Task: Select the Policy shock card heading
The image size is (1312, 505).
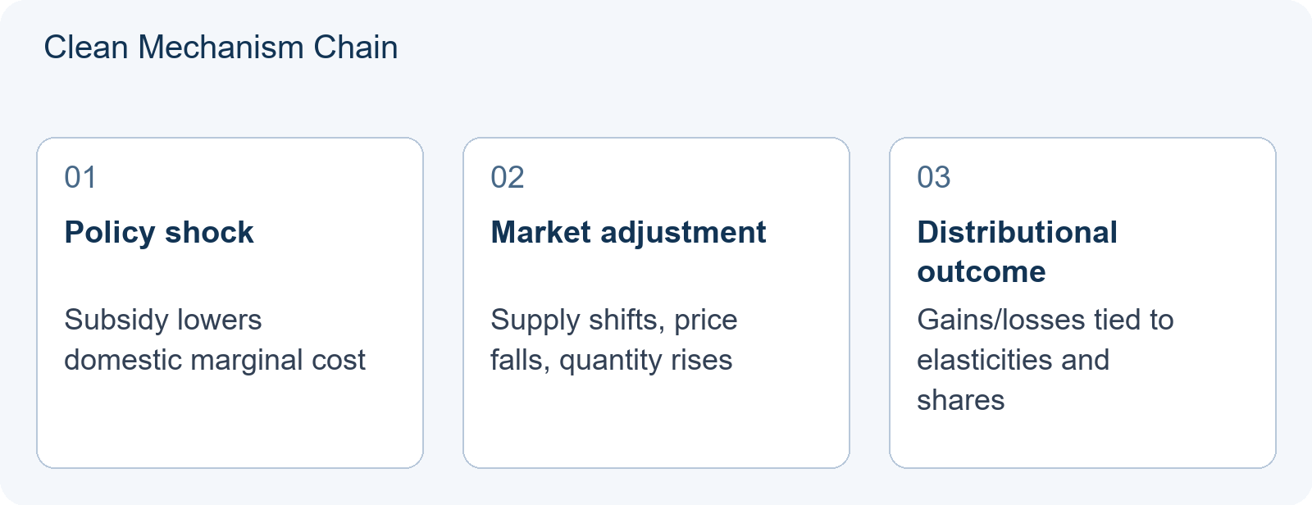Action: 159,232
